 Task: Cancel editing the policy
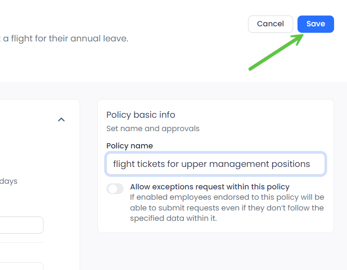pyautogui.click(x=270, y=24)
